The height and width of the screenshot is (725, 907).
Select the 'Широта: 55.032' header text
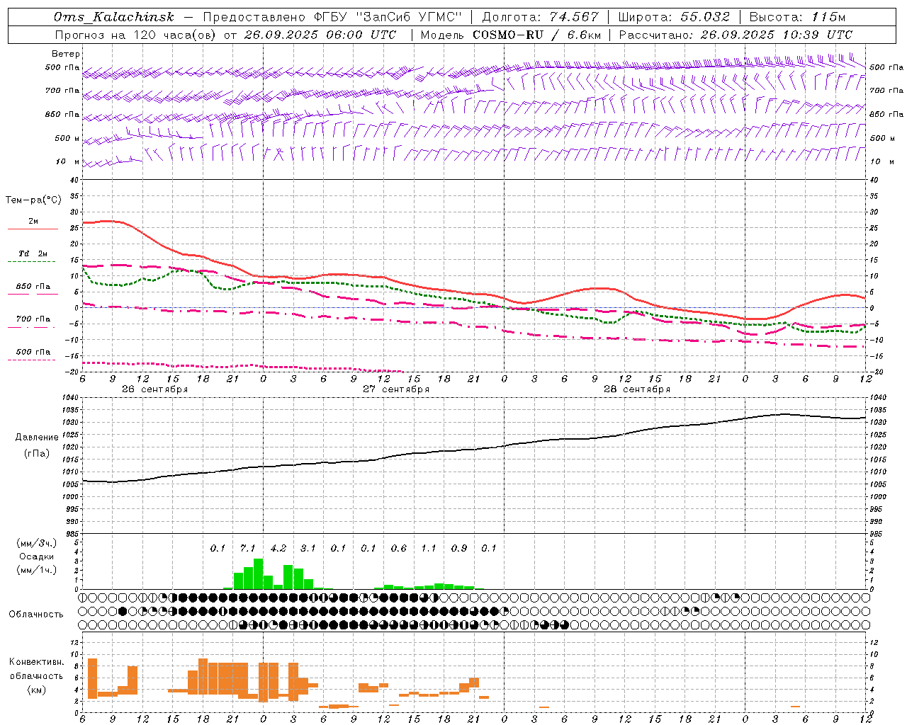(x=674, y=17)
